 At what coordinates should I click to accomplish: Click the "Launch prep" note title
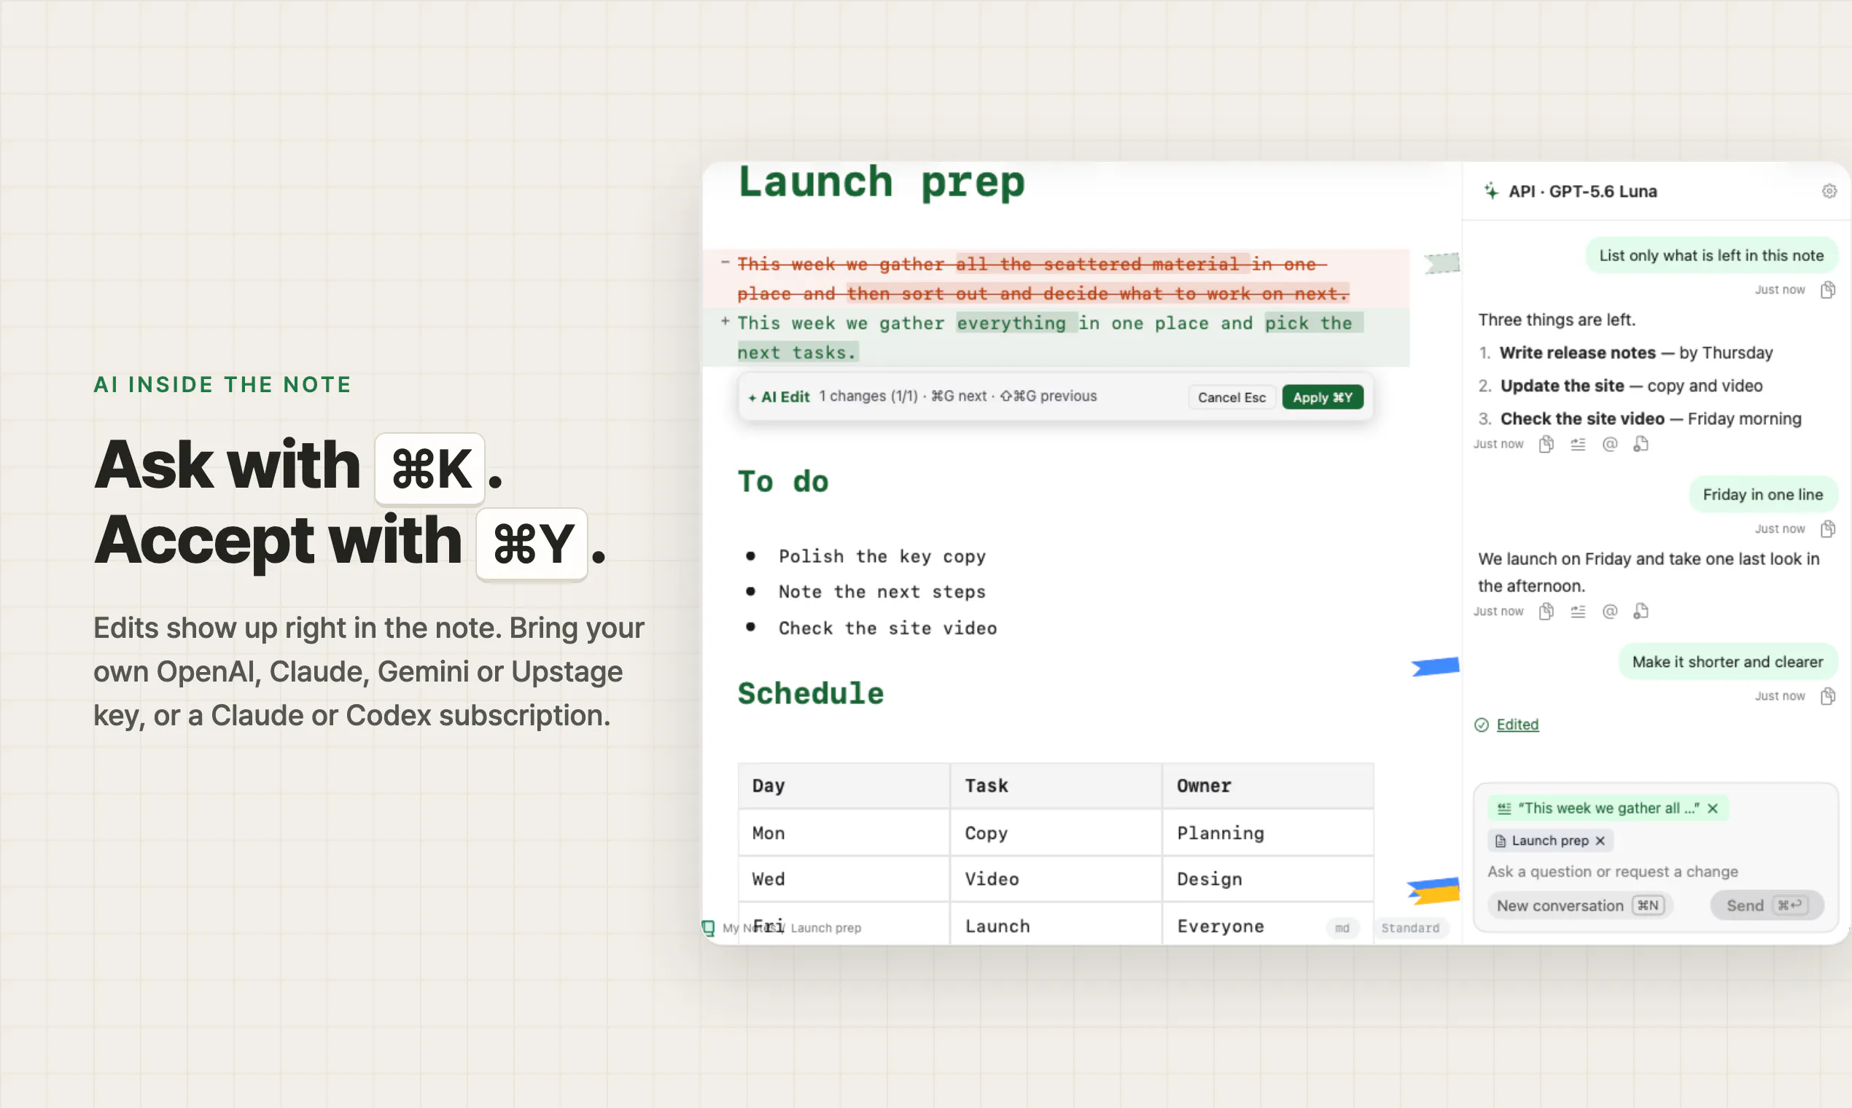coord(882,182)
